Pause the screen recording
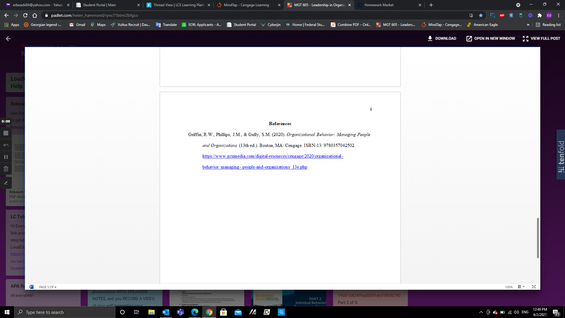 pos(6,157)
